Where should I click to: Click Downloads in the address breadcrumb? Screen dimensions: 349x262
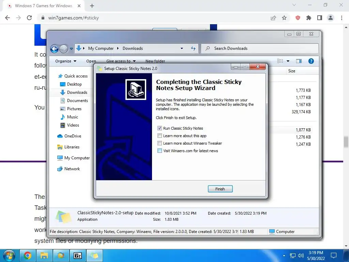coord(133,48)
